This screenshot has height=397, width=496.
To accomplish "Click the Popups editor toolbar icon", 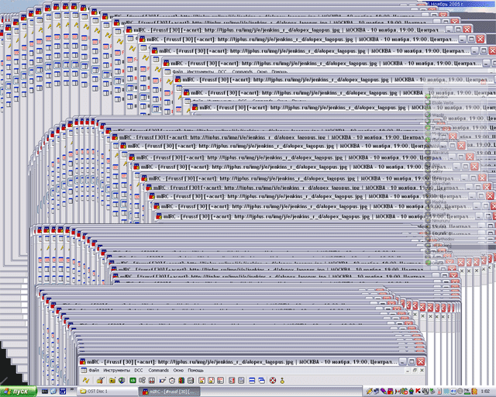I will [x=142, y=380].
